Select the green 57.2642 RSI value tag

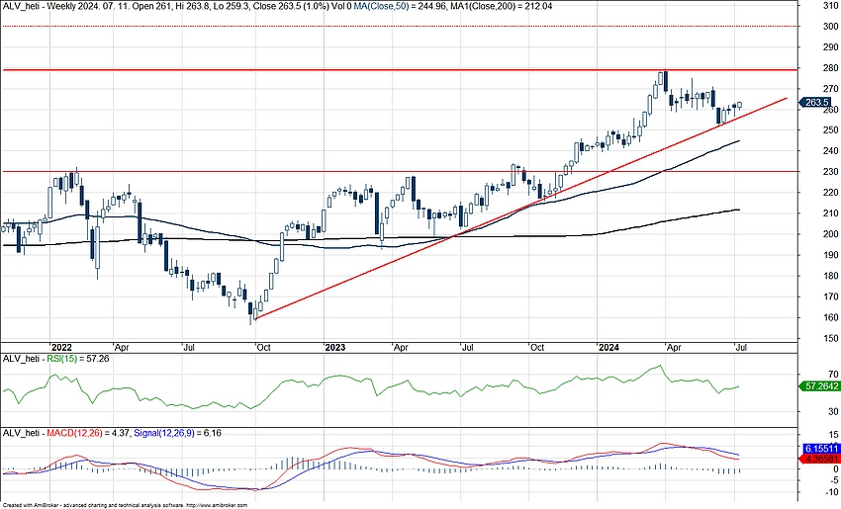click(817, 385)
